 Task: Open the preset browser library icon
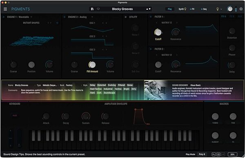click(x=93, y=9)
